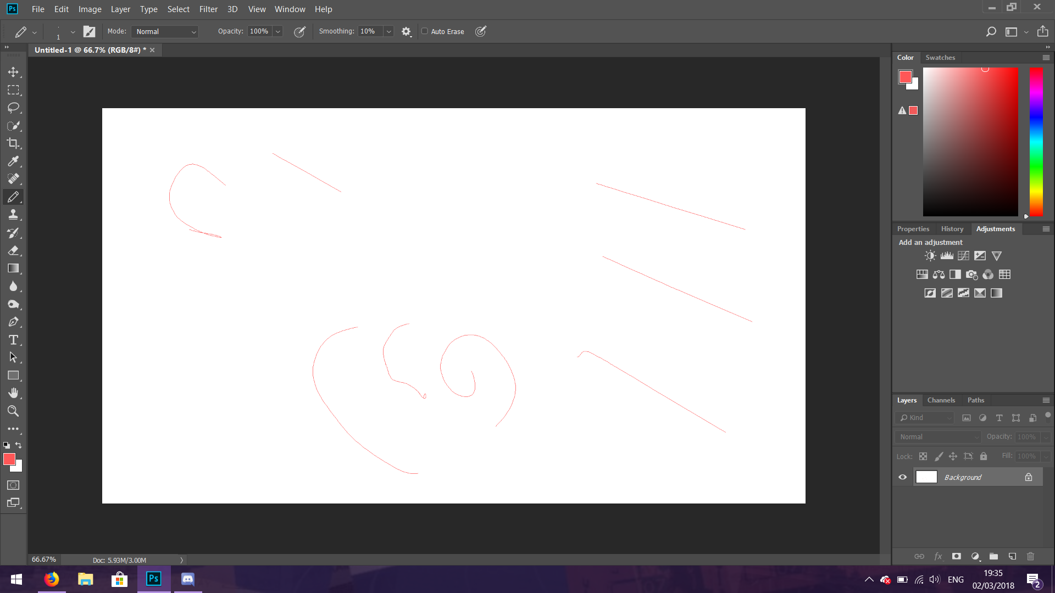Image resolution: width=1055 pixels, height=593 pixels.
Task: Open the Filter menu
Action: 207,9
